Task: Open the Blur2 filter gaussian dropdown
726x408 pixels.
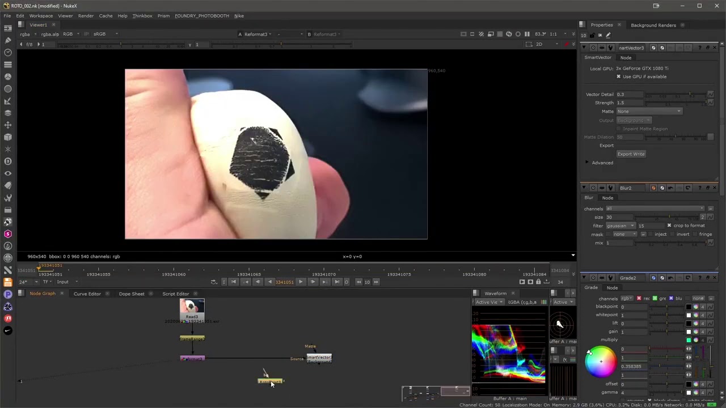Action: [620, 226]
